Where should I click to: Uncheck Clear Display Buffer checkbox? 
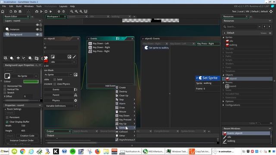coord(7,122)
